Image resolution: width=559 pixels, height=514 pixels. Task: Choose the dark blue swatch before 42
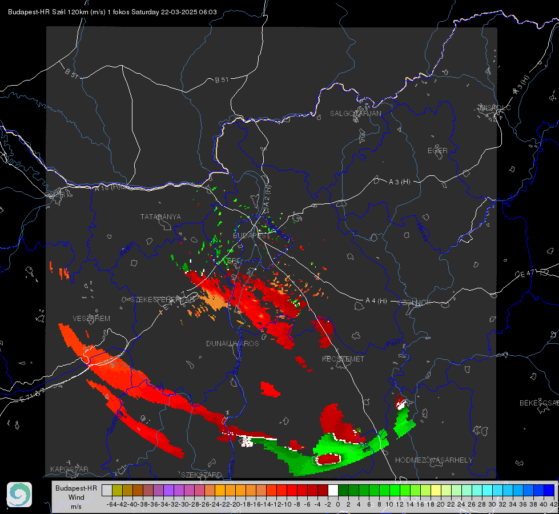549,490
